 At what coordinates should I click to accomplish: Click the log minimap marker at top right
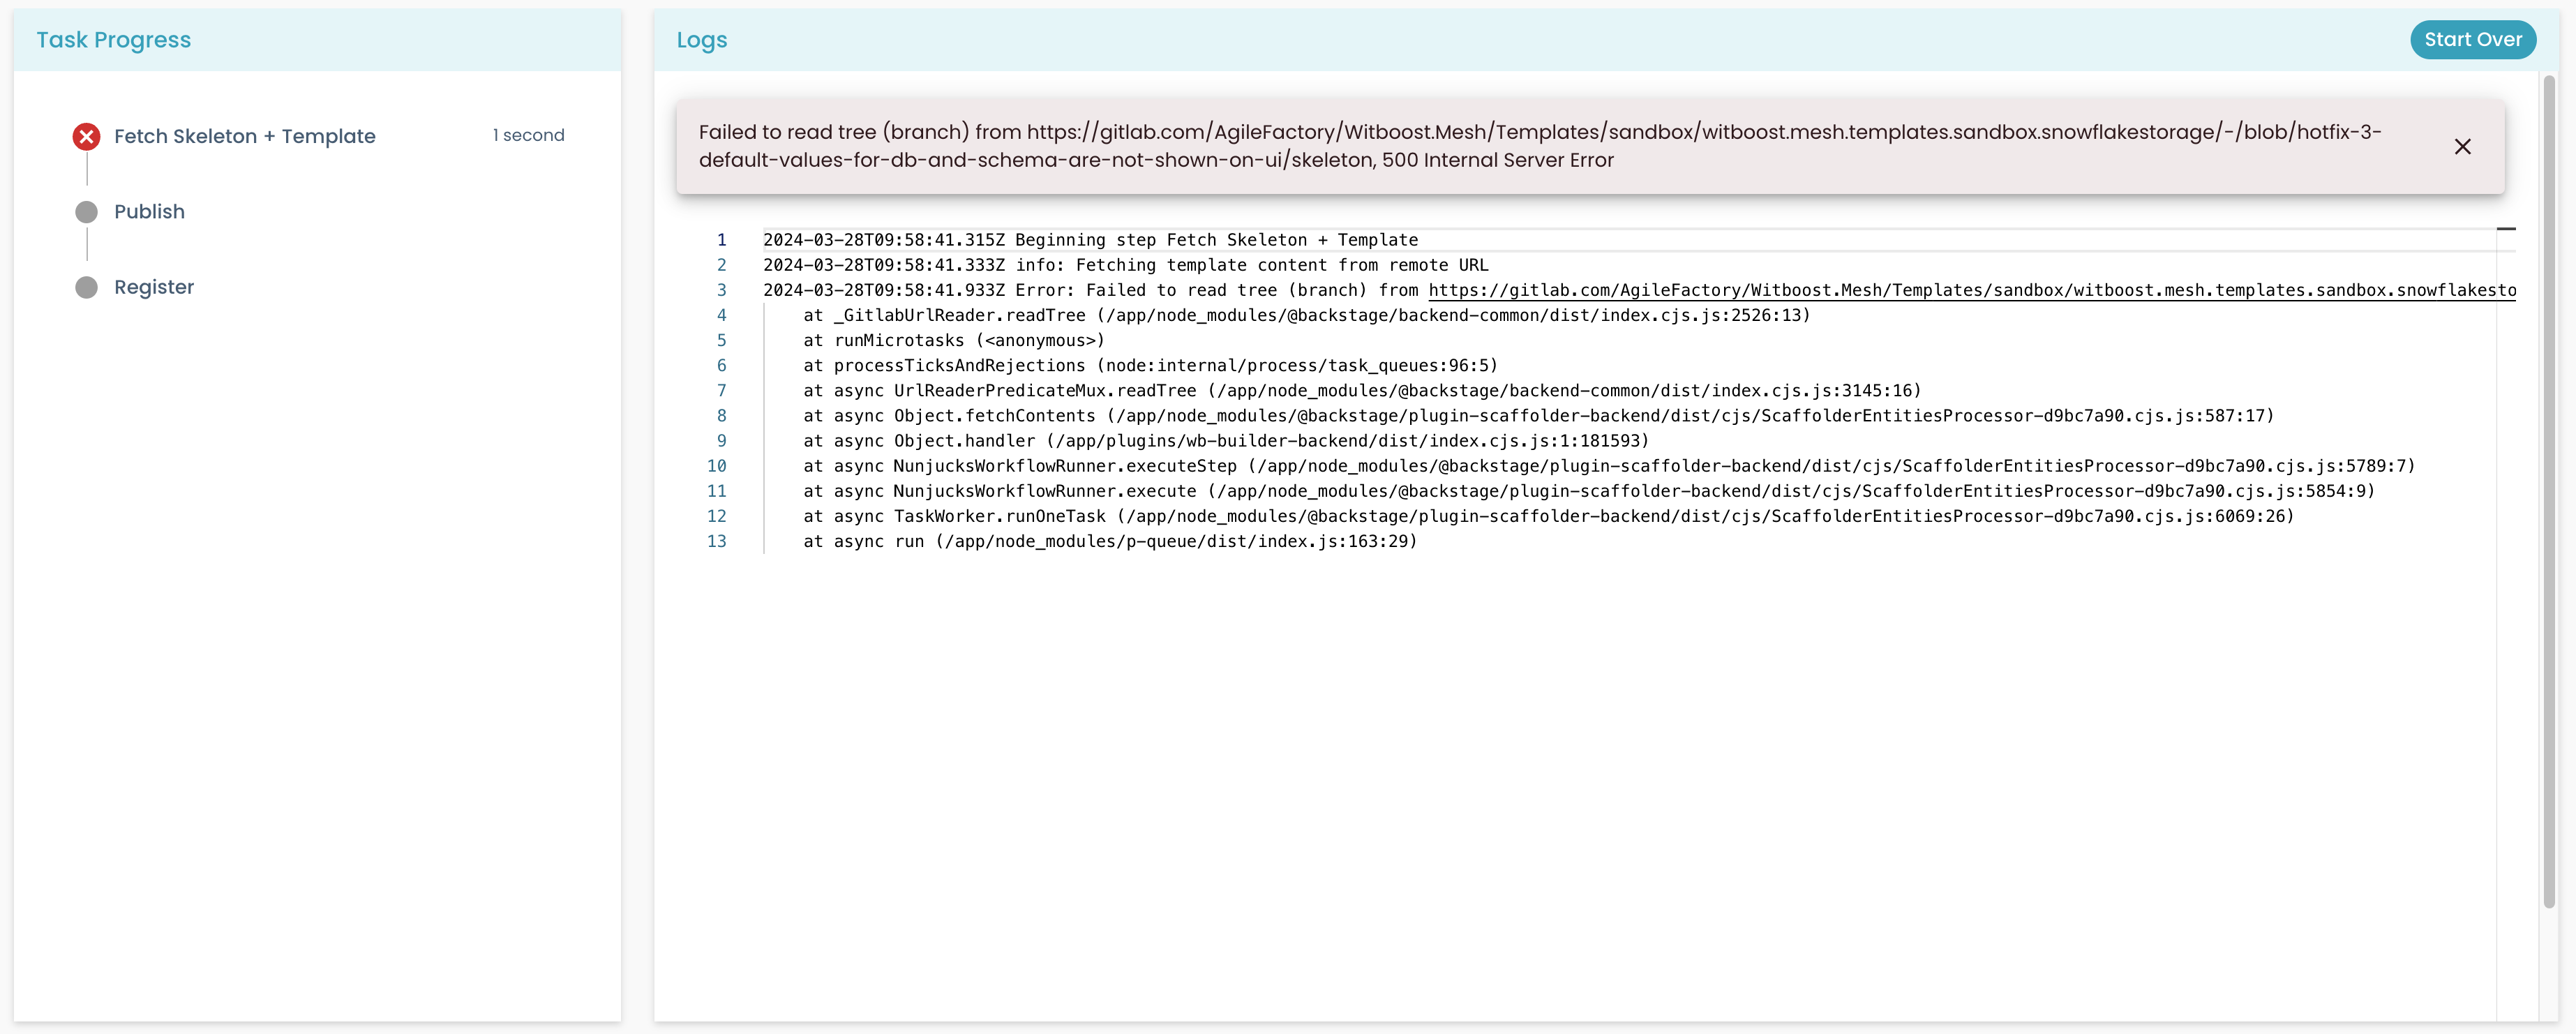tap(2505, 229)
